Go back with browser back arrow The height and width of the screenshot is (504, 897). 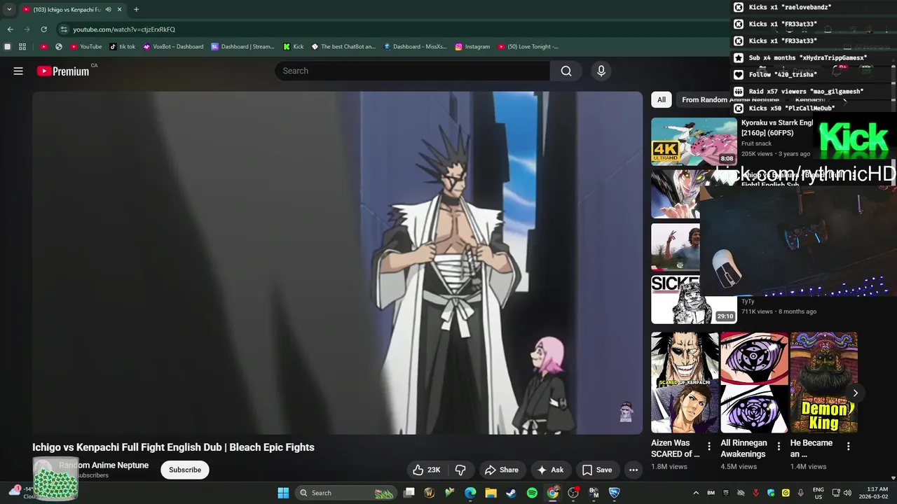coord(11,29)
